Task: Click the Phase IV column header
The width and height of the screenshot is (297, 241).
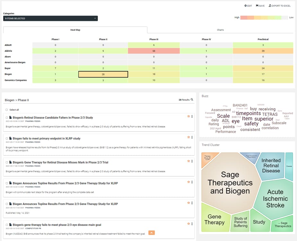Action: (x=206, y=39)
